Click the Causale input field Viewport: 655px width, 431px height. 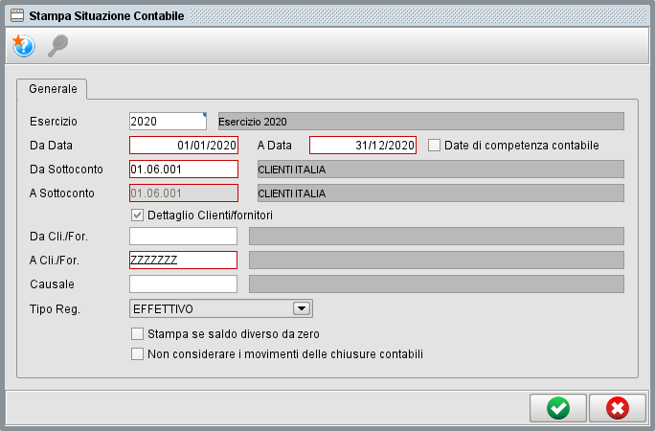click(183, 284)
